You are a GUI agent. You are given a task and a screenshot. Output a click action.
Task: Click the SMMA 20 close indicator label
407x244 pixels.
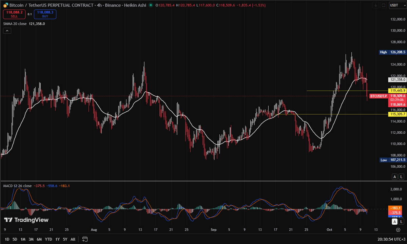14,24
